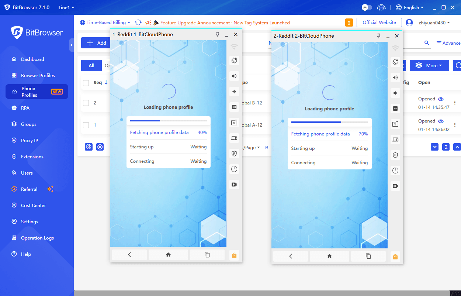Increase volume on 2-Reddit cloud phone
The width and height of the screenshot is (461, 296).
(x=395, y=78)
